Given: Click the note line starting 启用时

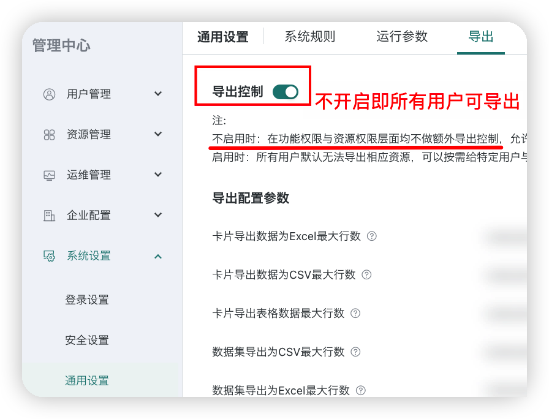Looking at the screenshot, I should pos(369,157).
